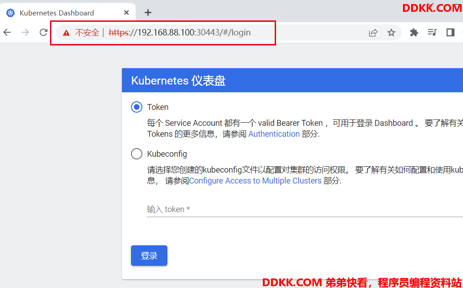Image resolution: width=463 pixels, height=288 pixels.
Task: Click the 登录 login button
Action: coord(149,256)
